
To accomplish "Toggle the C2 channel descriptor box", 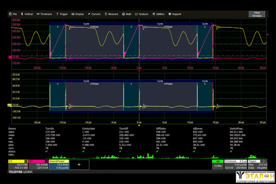I will pyautogui.click(x=38, y=164).
